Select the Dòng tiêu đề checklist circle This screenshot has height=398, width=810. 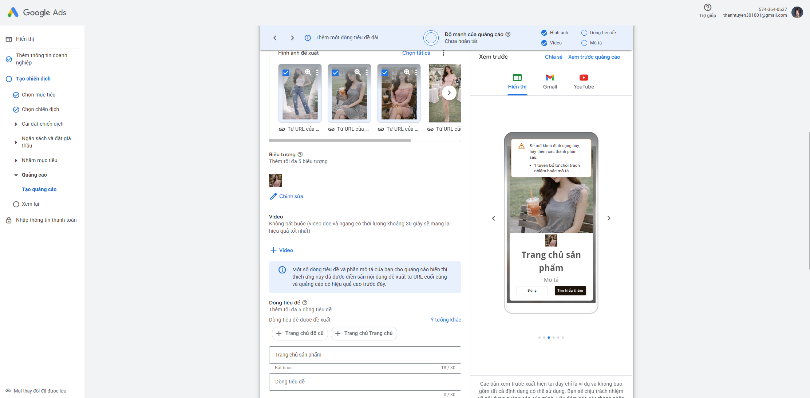(x=584, y=33)
